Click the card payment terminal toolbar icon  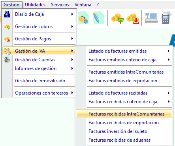167,18
